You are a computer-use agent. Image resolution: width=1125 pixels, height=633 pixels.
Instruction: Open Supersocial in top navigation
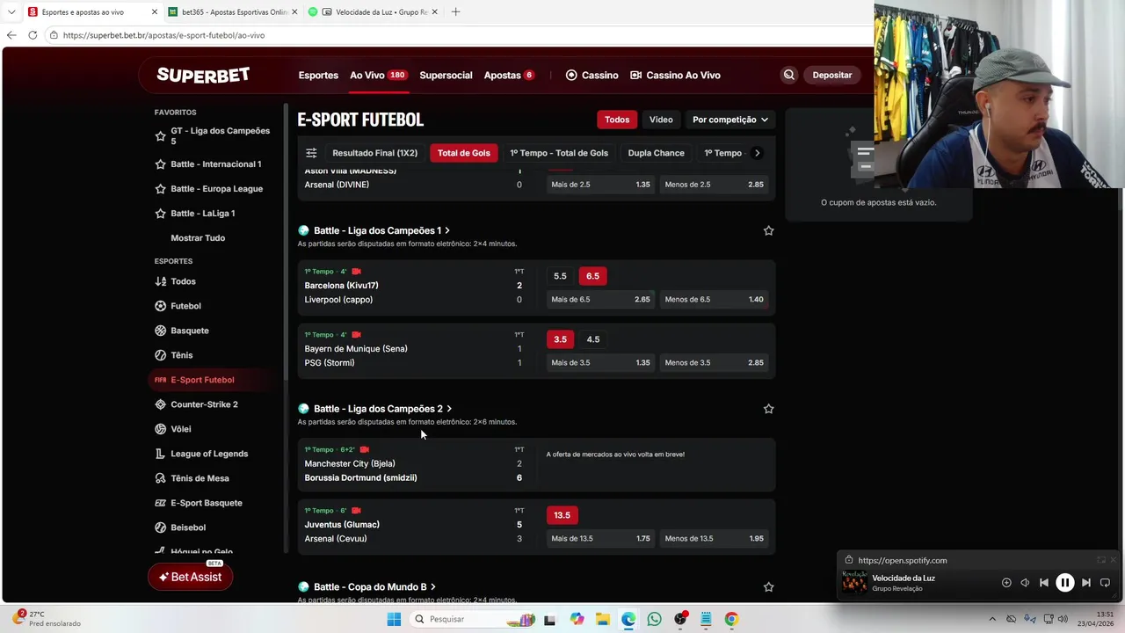pyautogui.click(x=446, y=75)
